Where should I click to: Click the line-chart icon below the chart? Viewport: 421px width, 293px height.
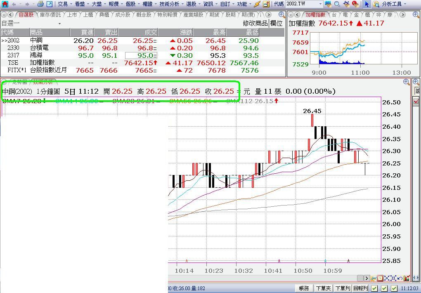[374, 278]
